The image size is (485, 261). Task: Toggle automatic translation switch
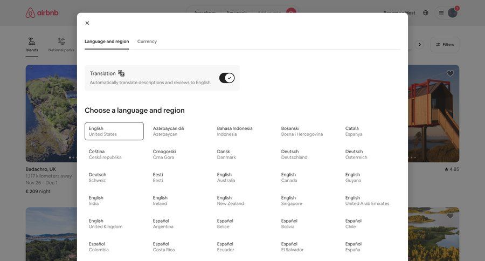[x=227, y=78]
